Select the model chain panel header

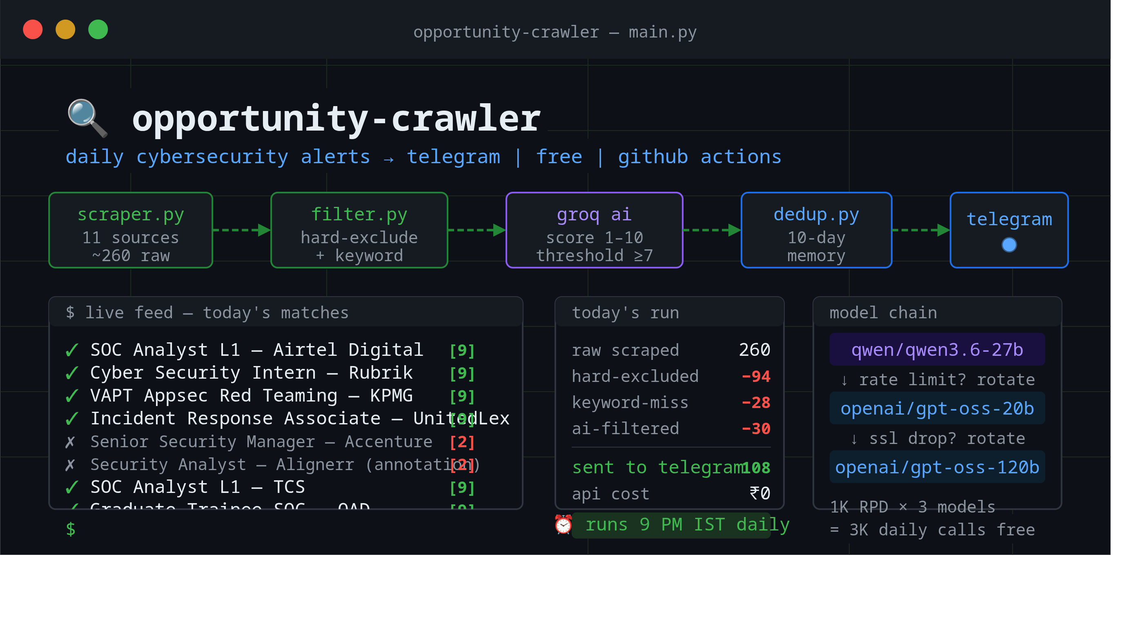click(937, 312)
